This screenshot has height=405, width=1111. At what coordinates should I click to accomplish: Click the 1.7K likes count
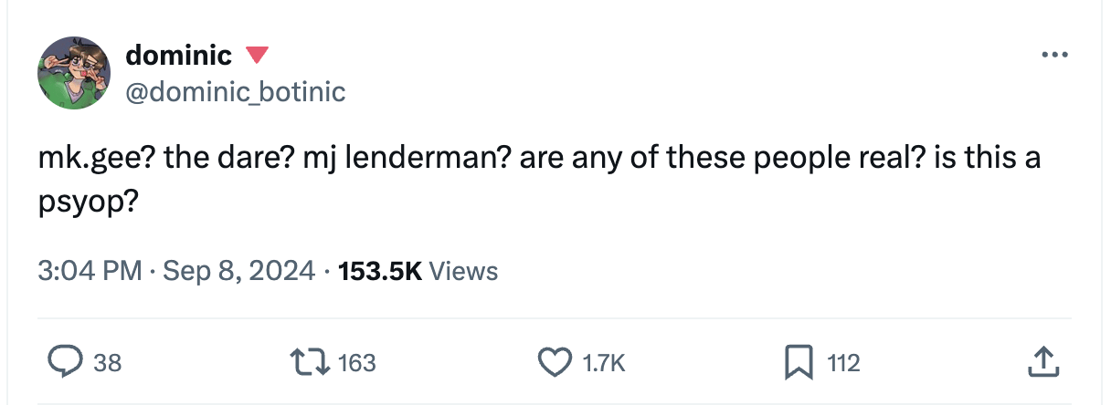point(603,363)
